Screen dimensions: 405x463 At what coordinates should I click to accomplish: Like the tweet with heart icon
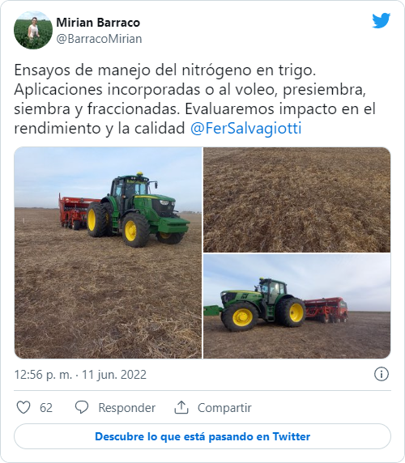tap(23, 407)
